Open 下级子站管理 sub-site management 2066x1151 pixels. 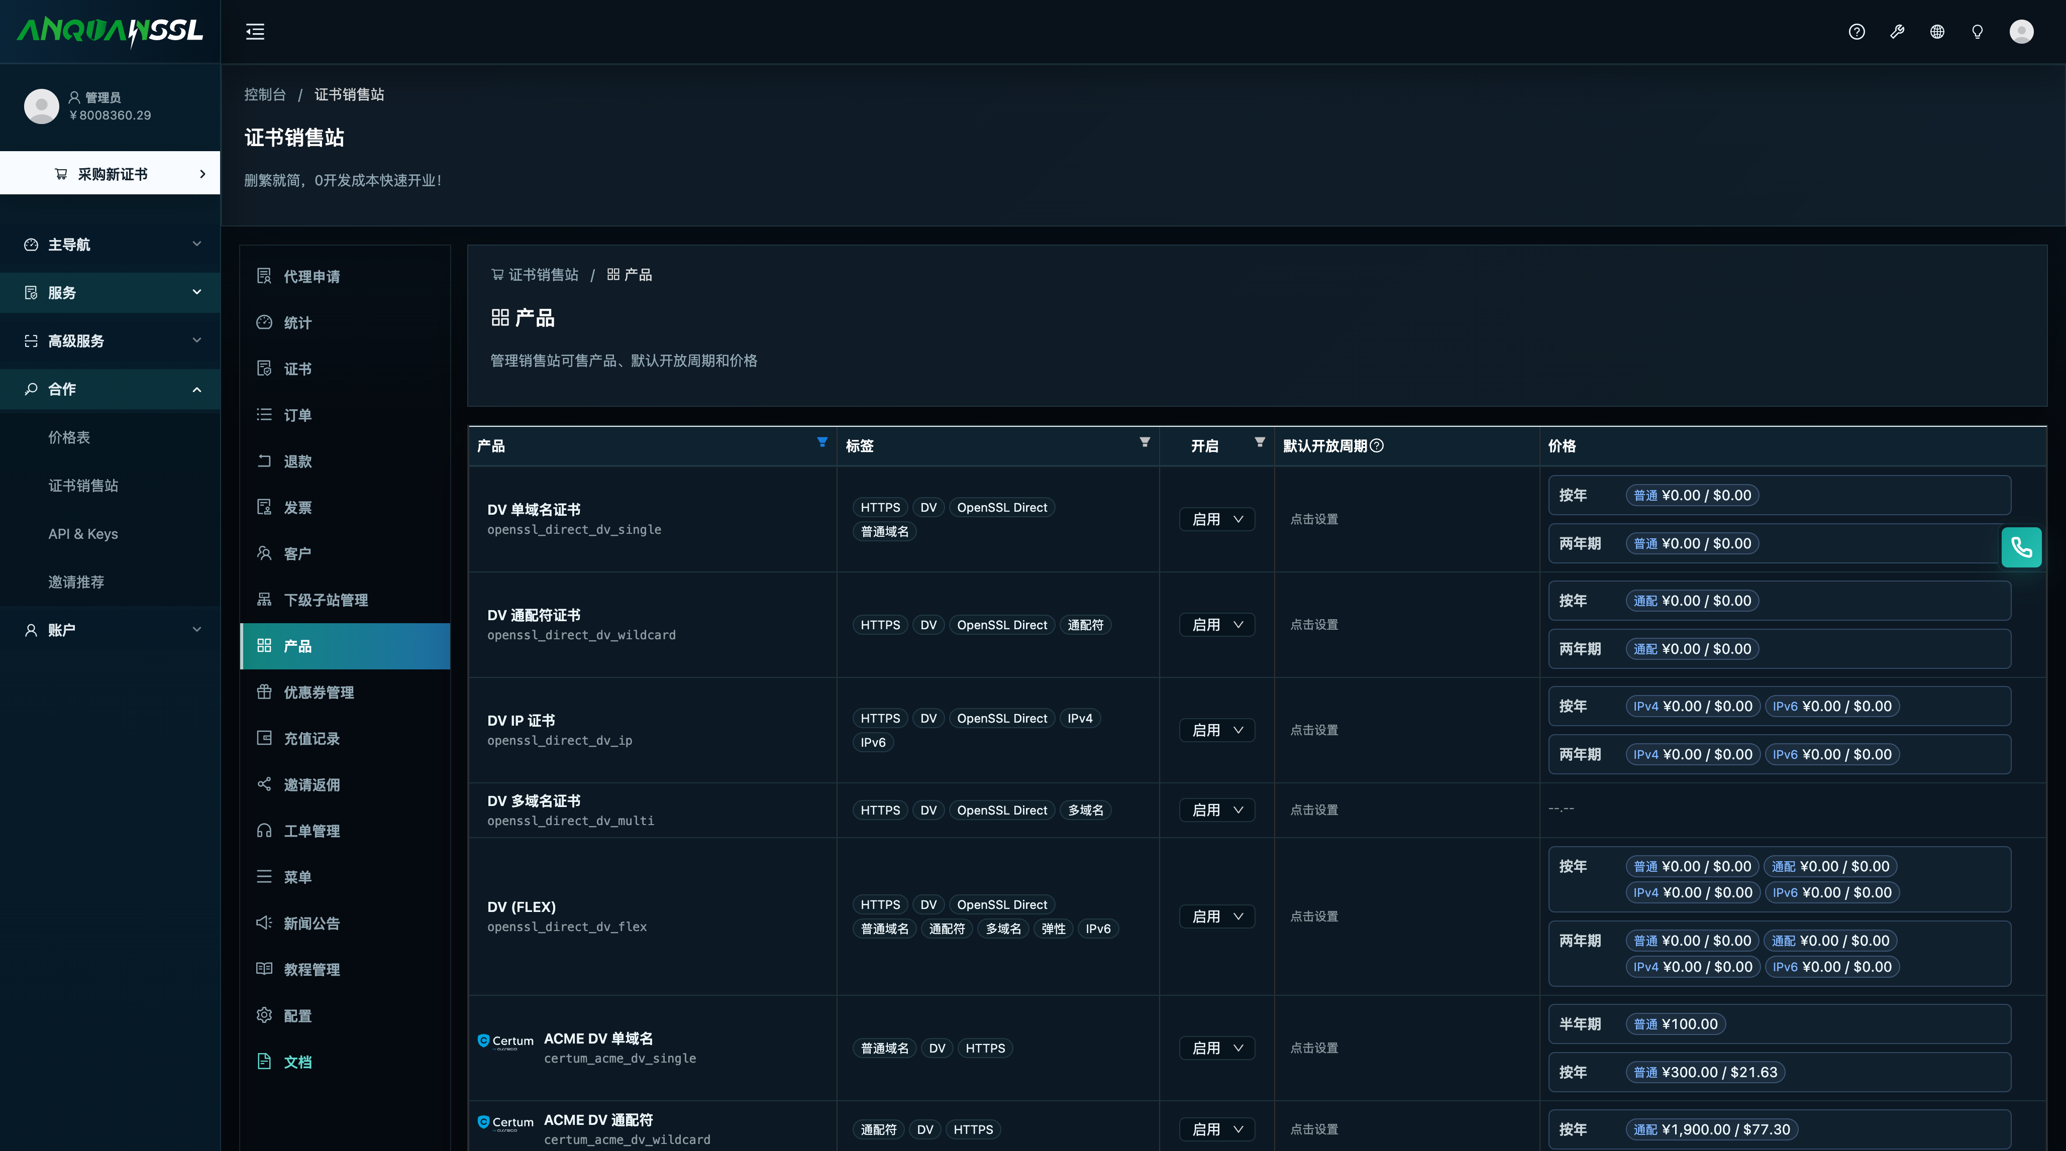345,600
